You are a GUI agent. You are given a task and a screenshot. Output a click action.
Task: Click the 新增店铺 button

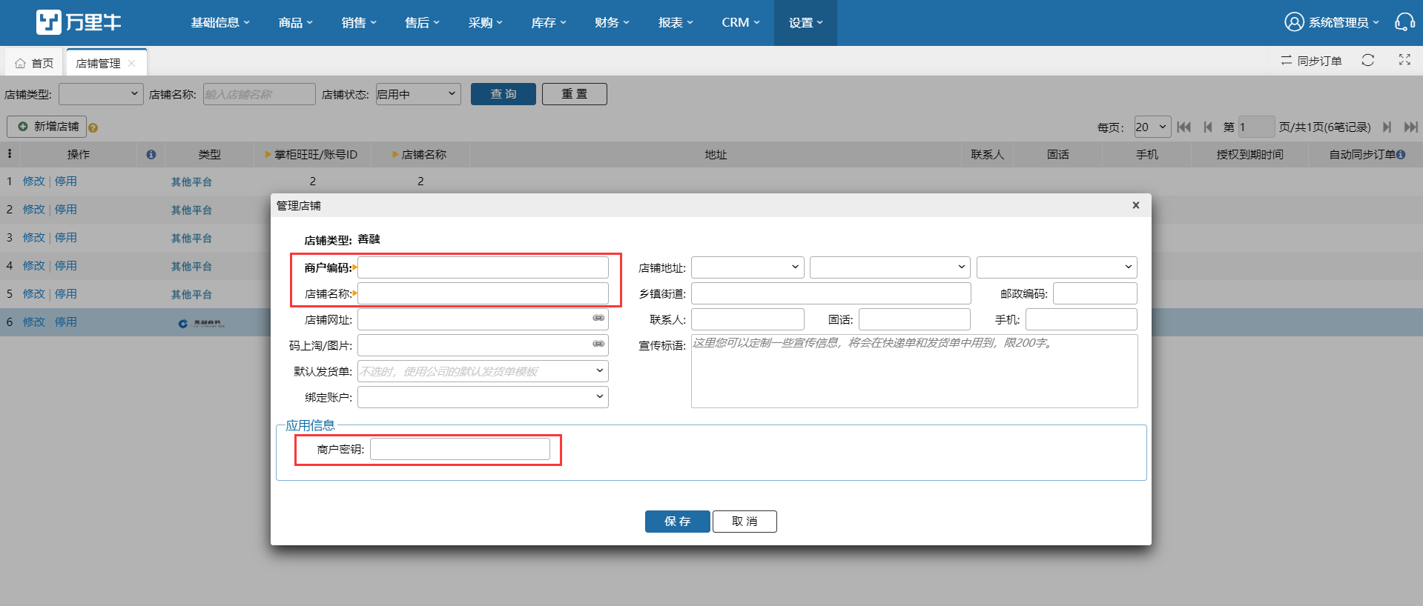point(47,127)
